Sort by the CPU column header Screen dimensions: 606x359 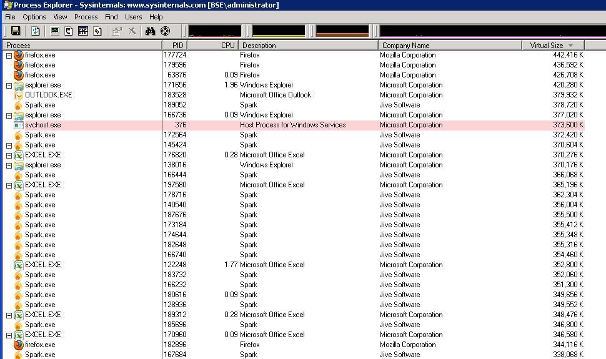[212, 45]
